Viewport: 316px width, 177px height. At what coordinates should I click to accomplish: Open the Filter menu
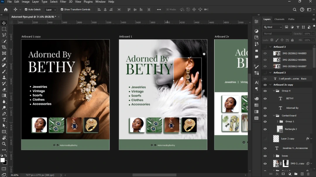(x=63, y=2)
